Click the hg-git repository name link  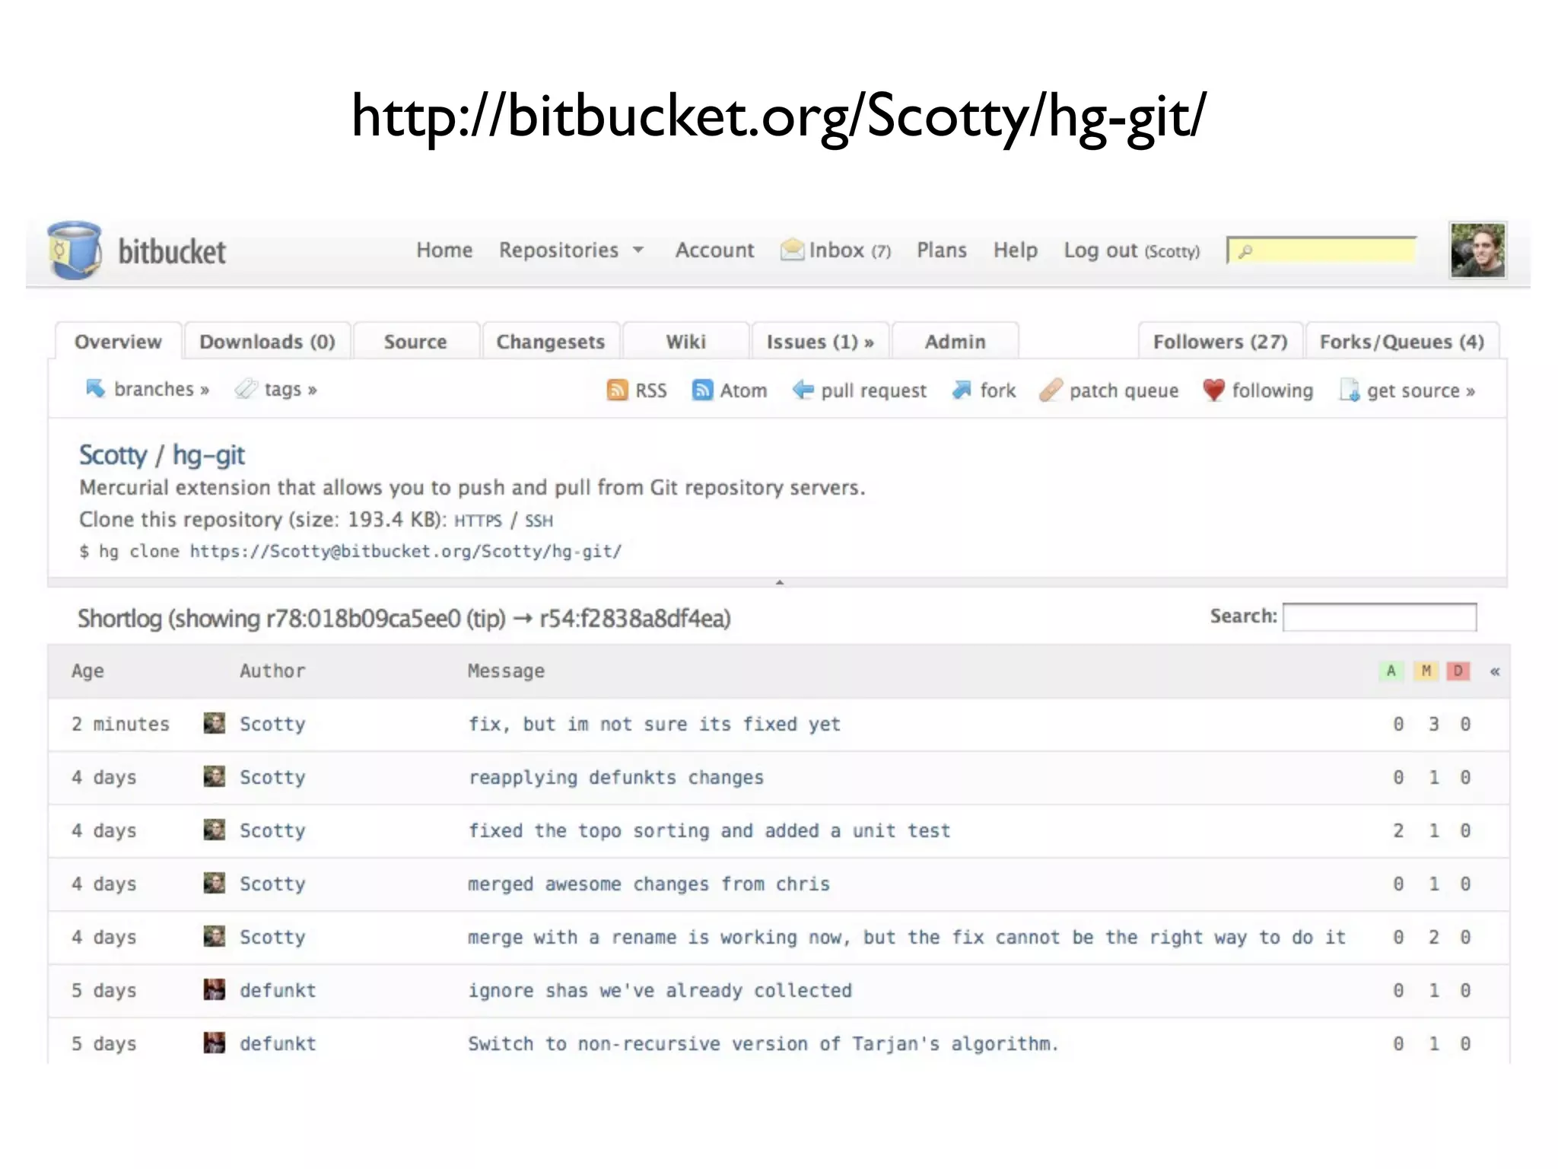click(208, 455)
